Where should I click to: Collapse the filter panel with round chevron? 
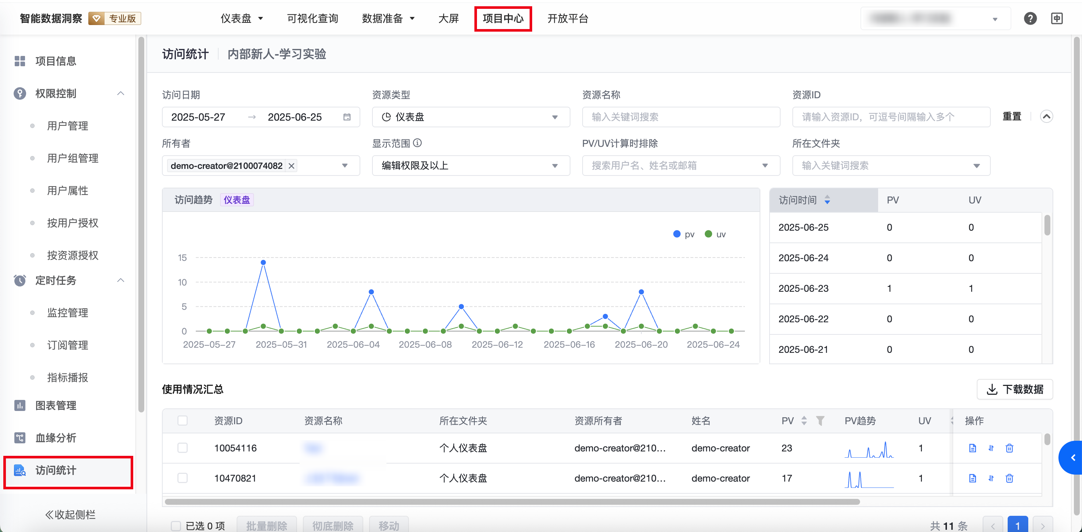point(1046,116)
